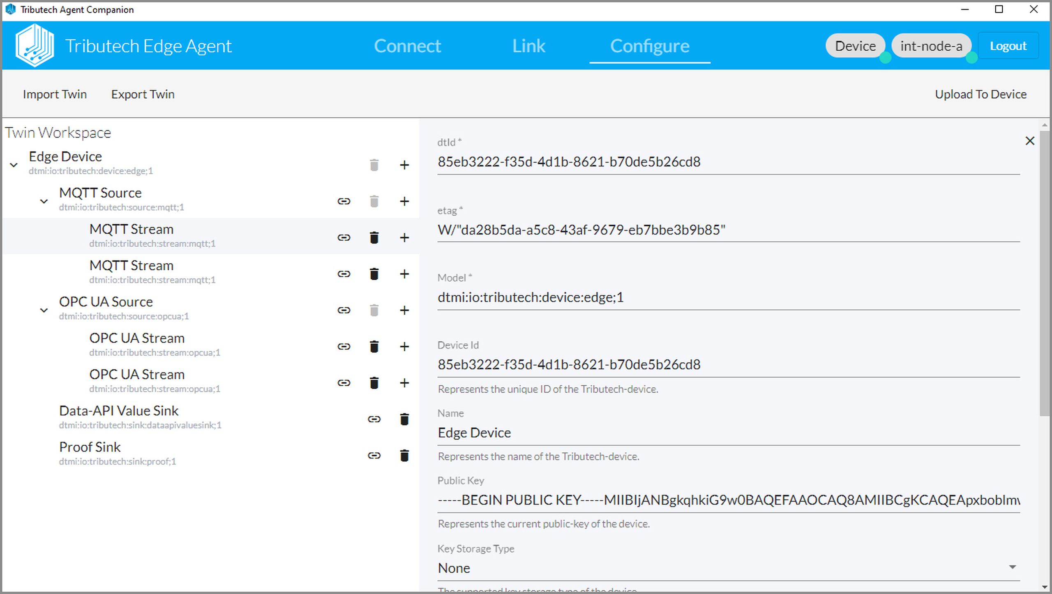This screenshot has width=1052, height=594.
Task: Focus the Device Id field
Action: coord(729,364)
